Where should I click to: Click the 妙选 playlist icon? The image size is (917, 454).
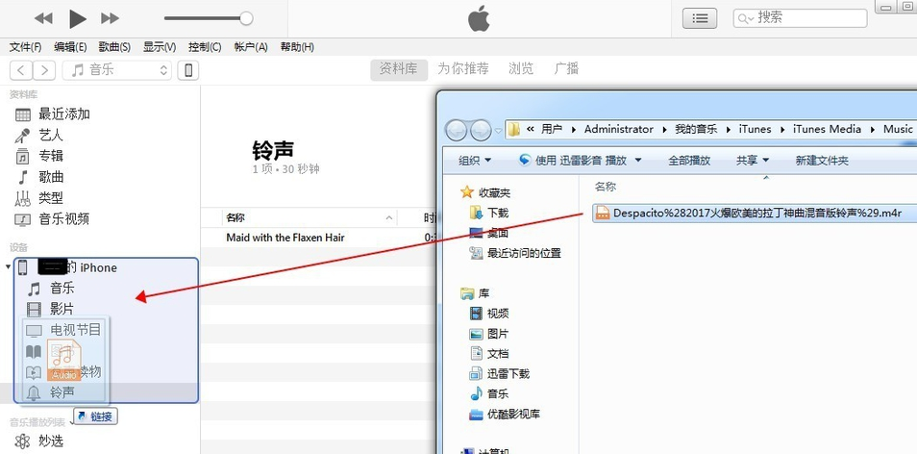pos(23,441)
